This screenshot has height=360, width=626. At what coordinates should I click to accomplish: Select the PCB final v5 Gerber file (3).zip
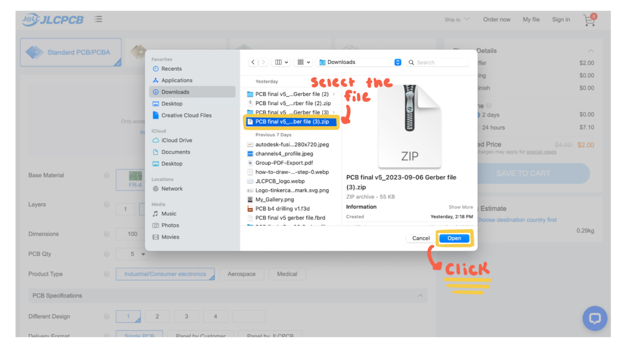(x=291, y=122)
